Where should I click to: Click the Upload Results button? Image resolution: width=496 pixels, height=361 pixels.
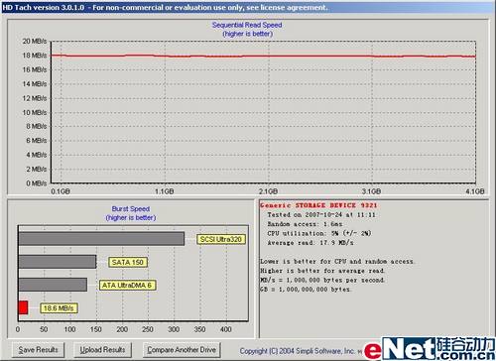(x=102, y=349)
